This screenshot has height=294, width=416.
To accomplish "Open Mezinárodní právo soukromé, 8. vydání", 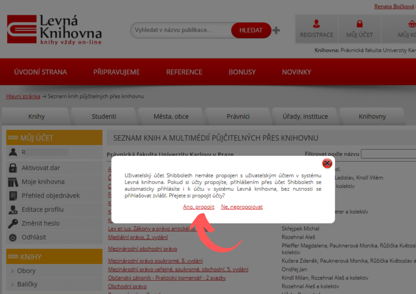I will click(155, 261).
